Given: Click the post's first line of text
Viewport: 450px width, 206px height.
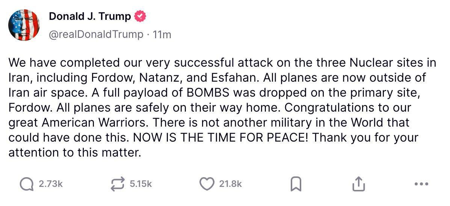Looking at the screenshot, I should click(222, 62).
